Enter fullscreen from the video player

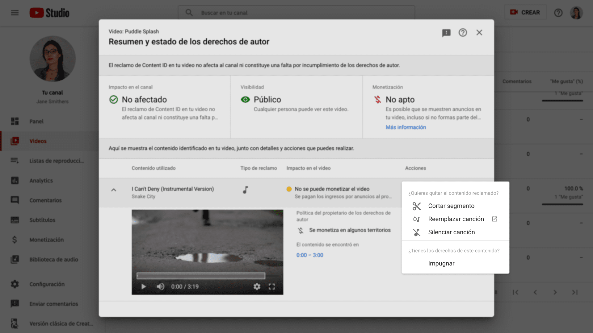tap(272, 286)
